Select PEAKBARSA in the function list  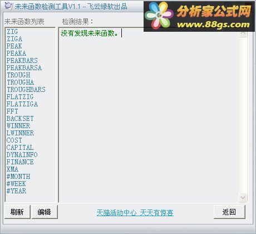tap(24, 68)
